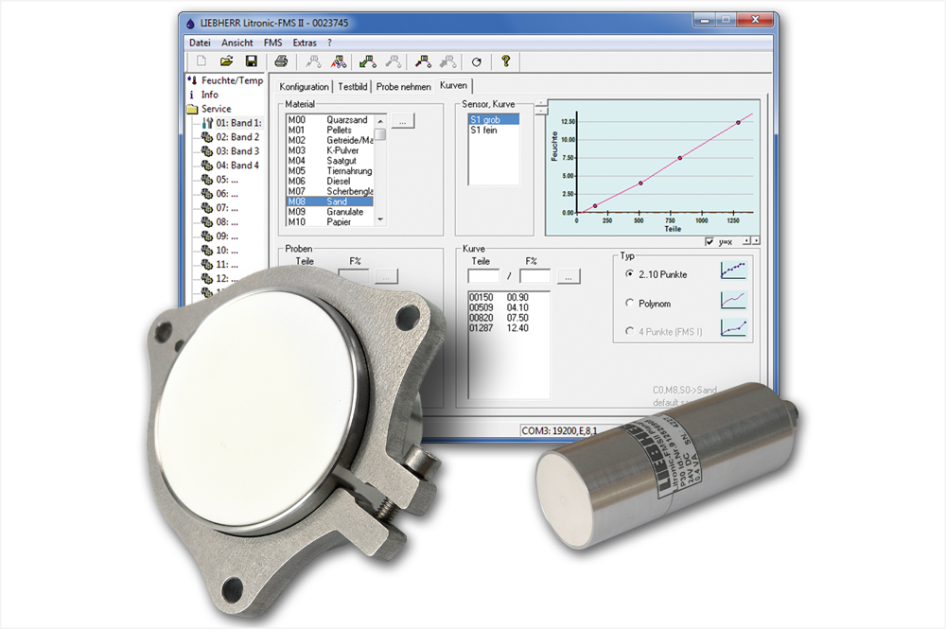The height and width of the screenshot is (629, 946).
Task: Click the Material list scrollbar thumb
Action: [380, 133]
